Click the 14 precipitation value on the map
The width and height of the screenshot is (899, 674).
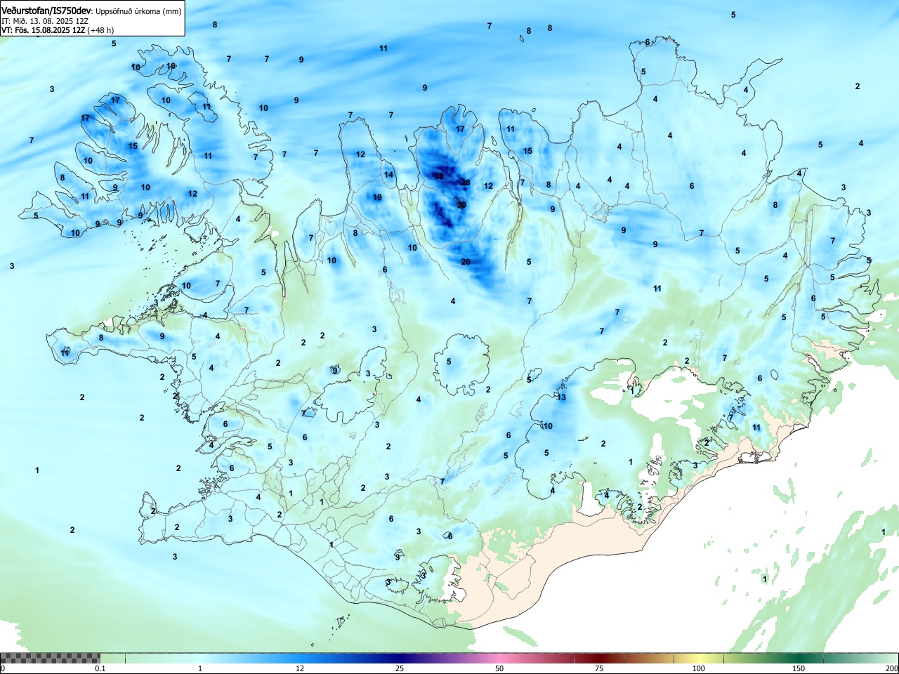coord(388,175)
